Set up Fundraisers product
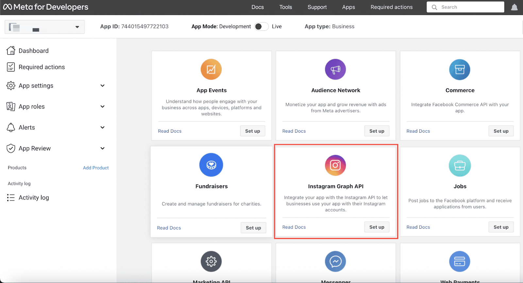 253,228
